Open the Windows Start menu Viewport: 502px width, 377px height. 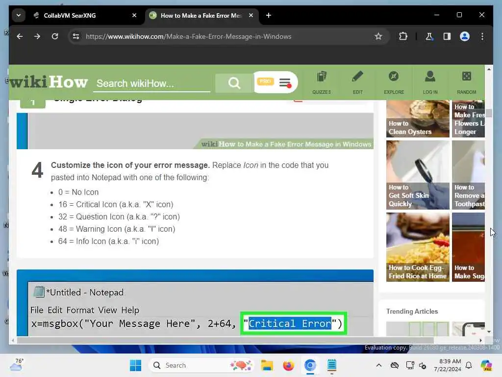135,365
